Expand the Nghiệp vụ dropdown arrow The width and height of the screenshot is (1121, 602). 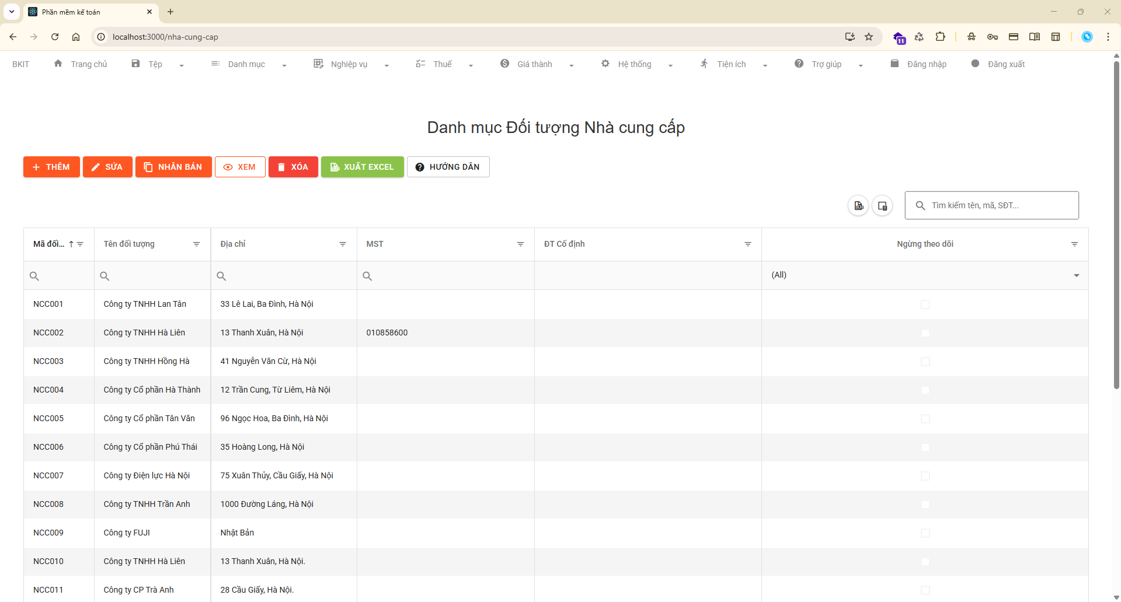click(387, 65)
